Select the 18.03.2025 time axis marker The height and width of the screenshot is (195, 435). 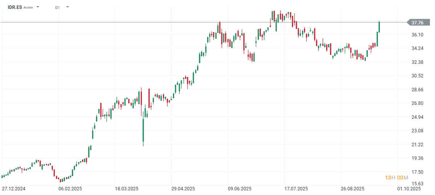click(127, 189)
